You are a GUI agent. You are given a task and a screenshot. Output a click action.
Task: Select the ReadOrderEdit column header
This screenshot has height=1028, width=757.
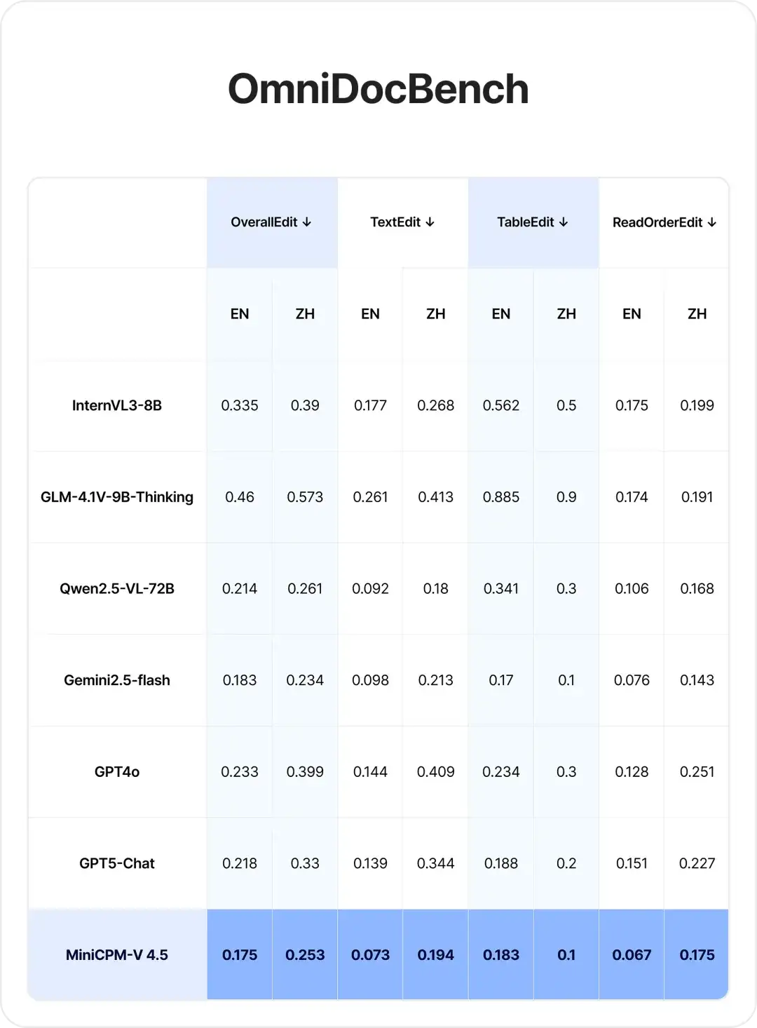[664, 222]
